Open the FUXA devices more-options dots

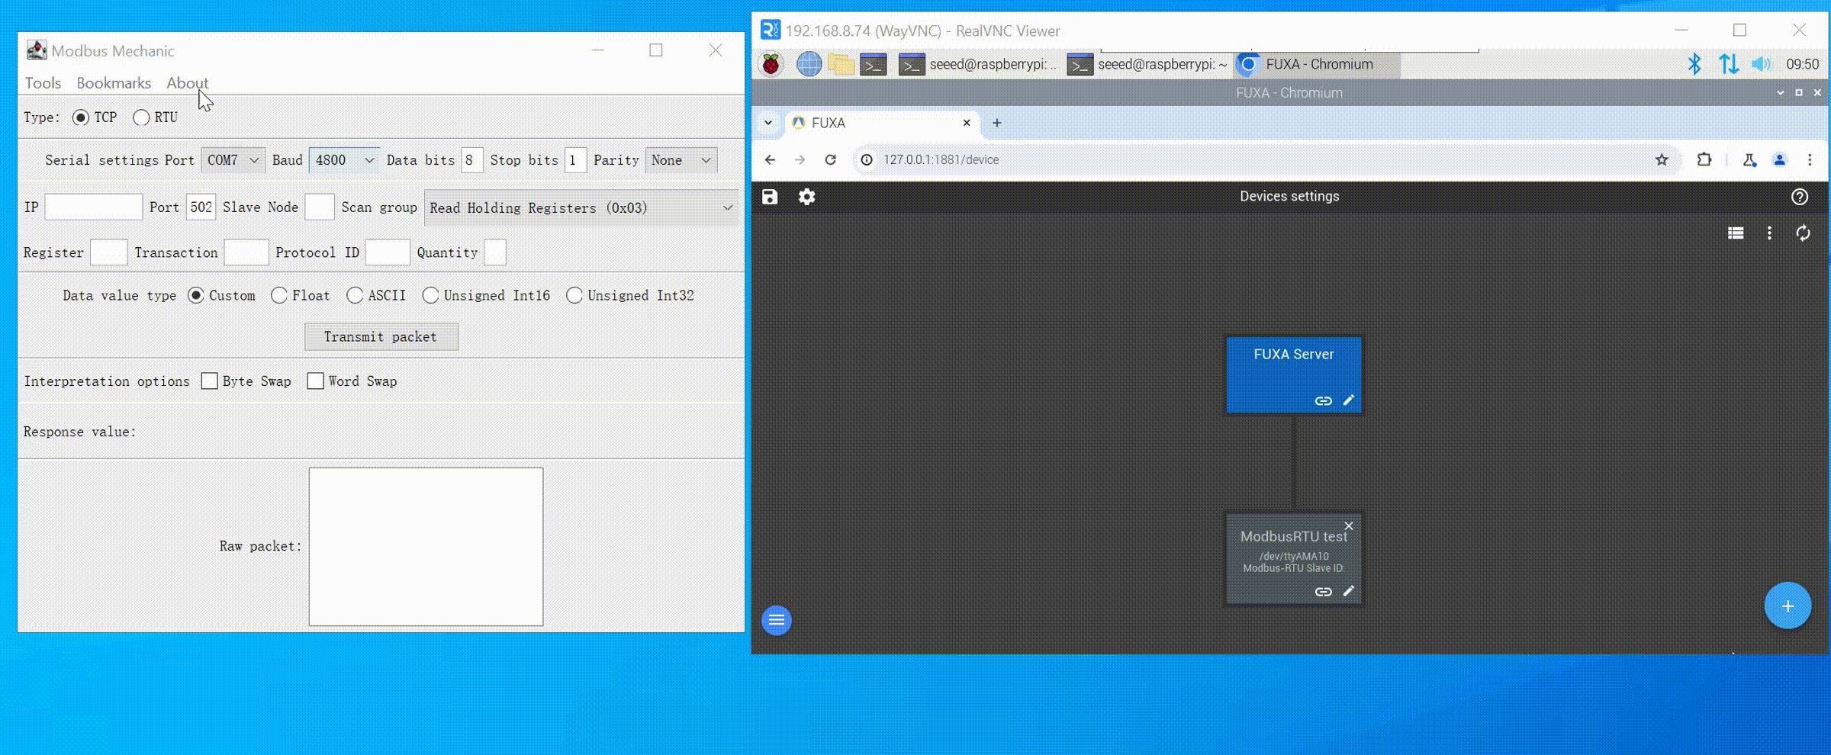coord(1769,233)
